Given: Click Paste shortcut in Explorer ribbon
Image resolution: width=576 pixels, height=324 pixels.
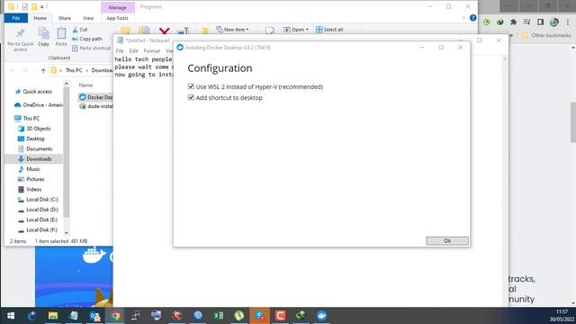Looking at the screenshot, I should pyautogui.click(x=91, y=48).
